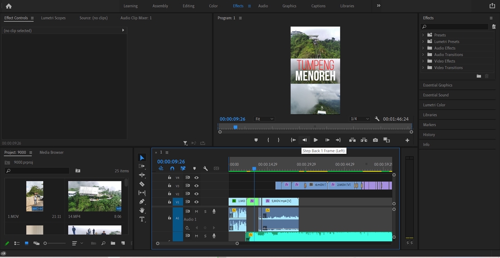
Task: Open Sort Icons dropdown in Project panel
Action: pyautogui.click(x=77, y=243)
